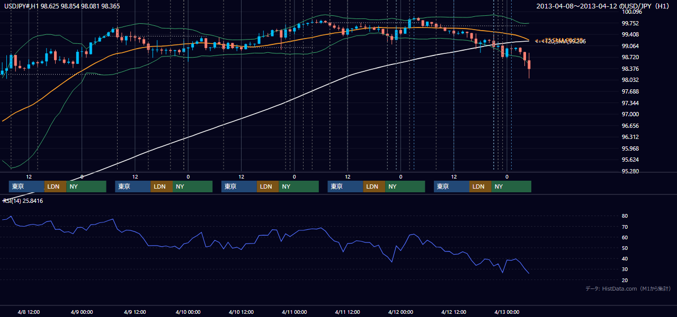The height and width of the screenshot is (317, 677).
Task: Select the second LDN session block from left
Action: 162,187
